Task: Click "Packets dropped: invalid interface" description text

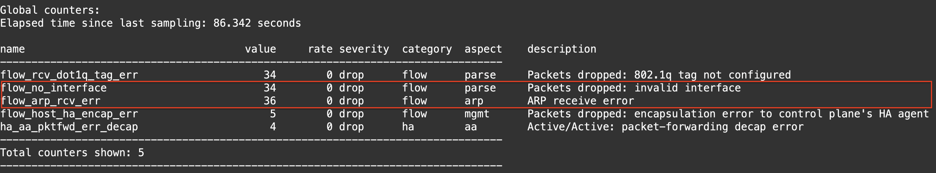Action: pyautogui.click(x=634, y=88)
